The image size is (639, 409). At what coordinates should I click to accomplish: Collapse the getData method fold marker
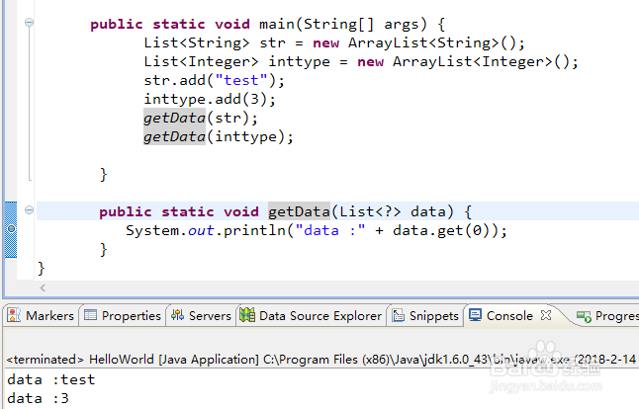pos(29,210)
